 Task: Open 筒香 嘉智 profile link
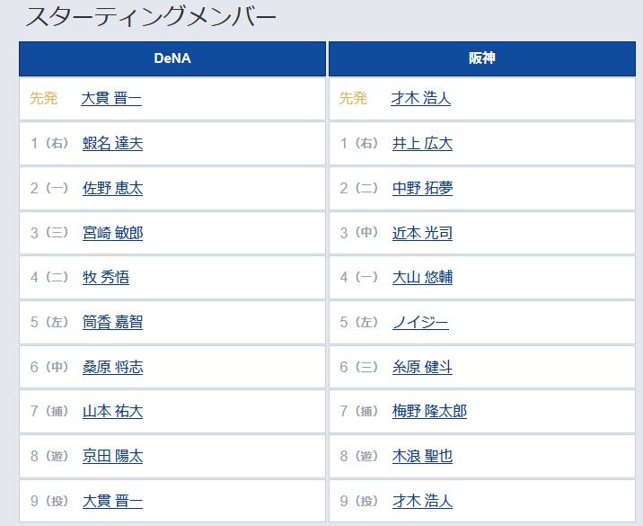pyautogui.click(x=112, y=322)
